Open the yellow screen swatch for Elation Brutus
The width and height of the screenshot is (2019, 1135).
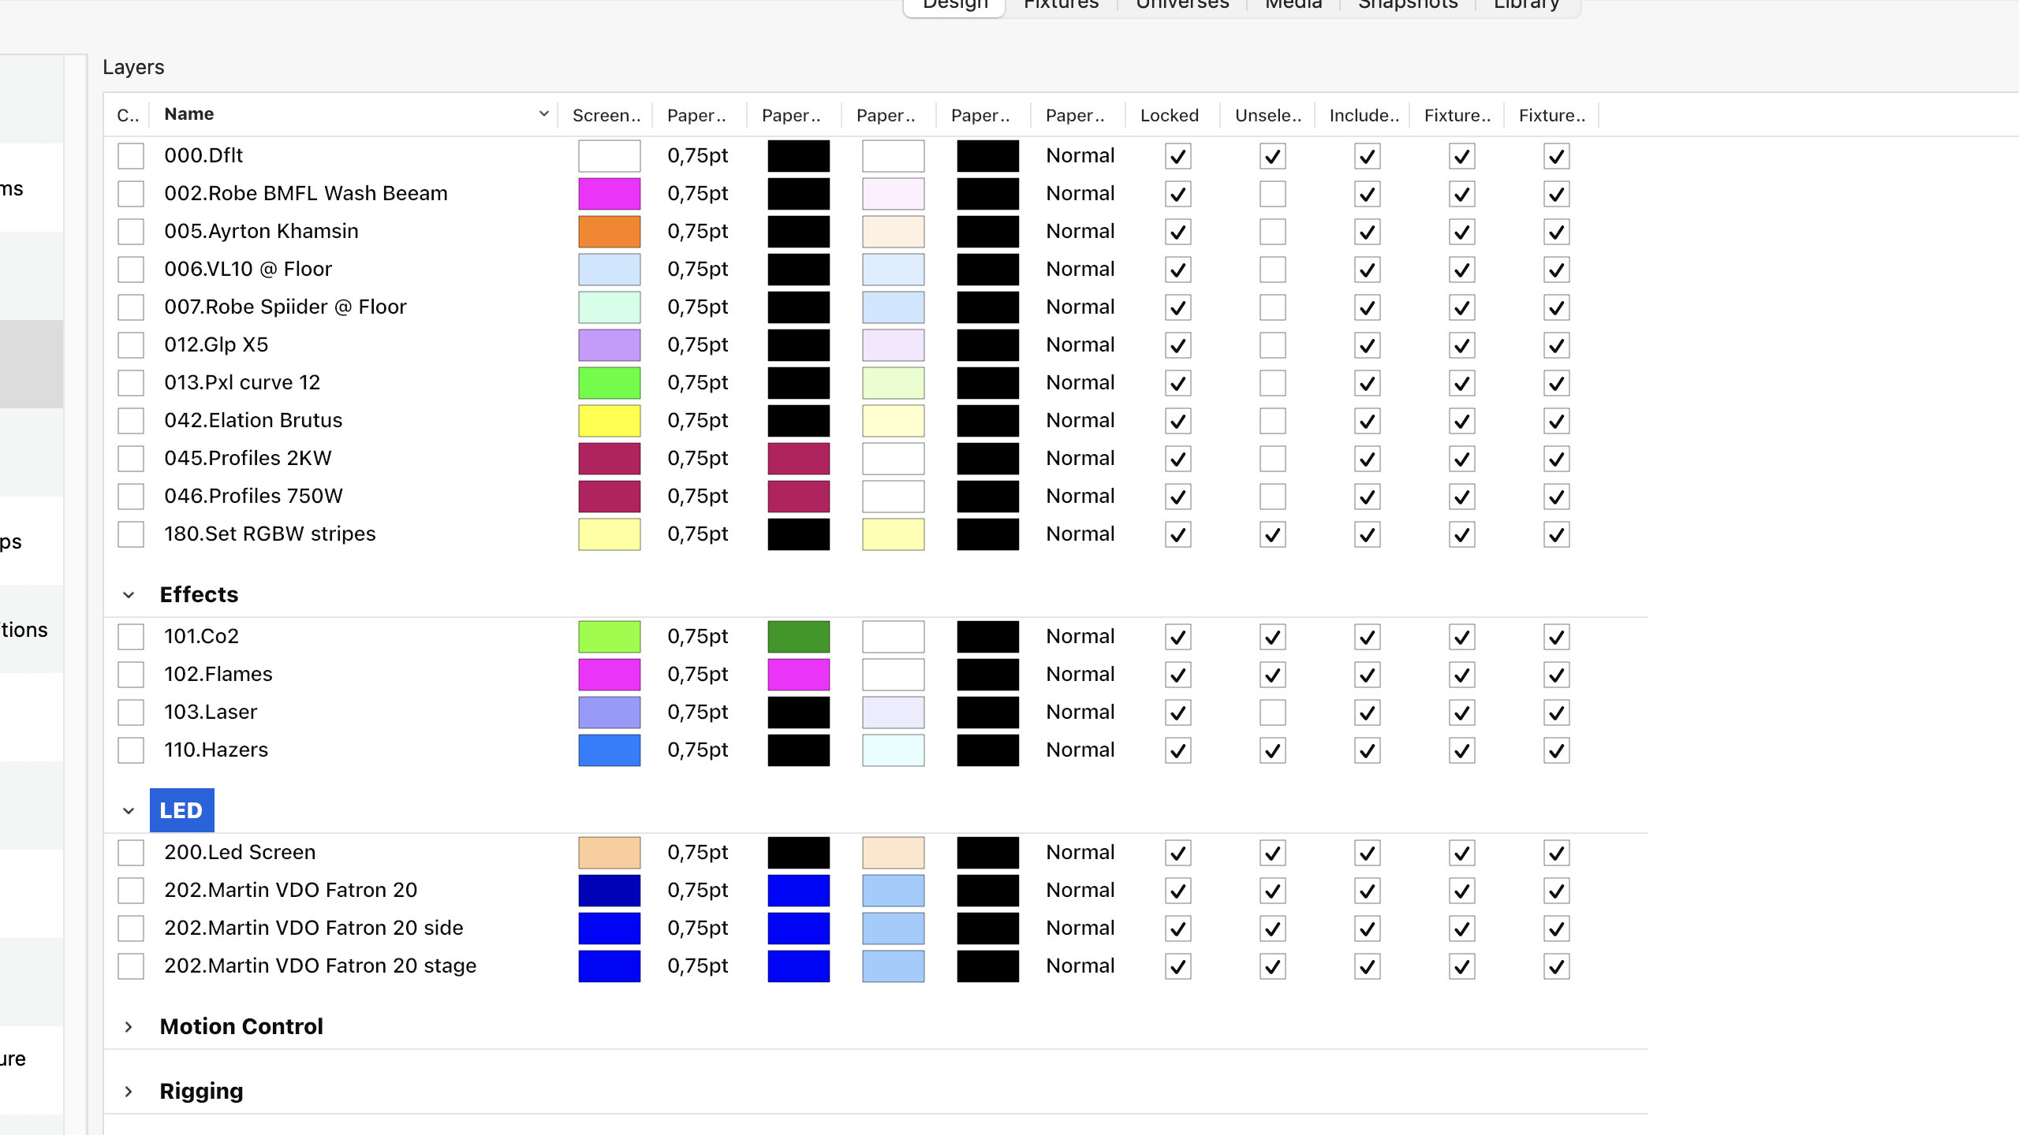609,421
